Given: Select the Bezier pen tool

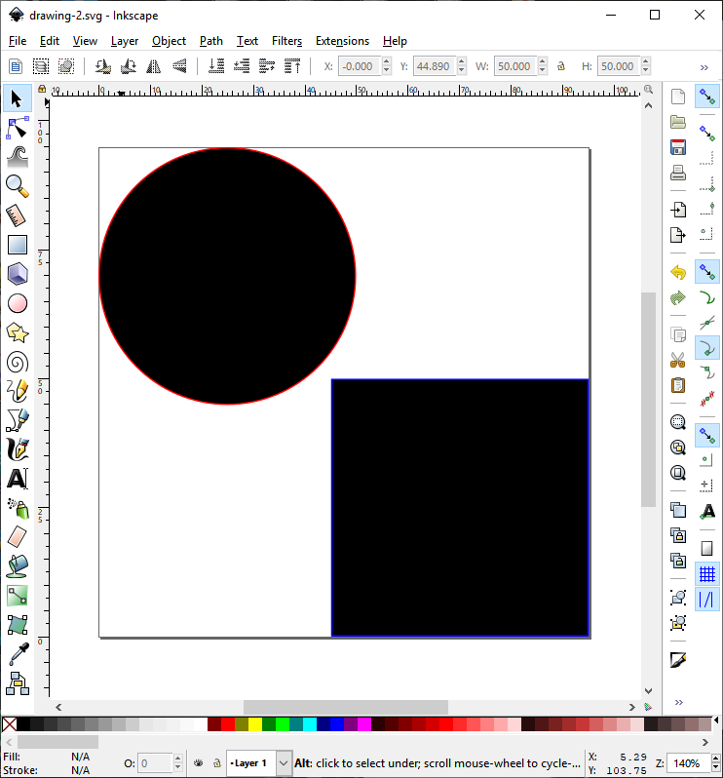Looking at the screenshot, I should [x=17, y=420].
